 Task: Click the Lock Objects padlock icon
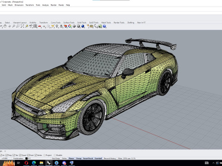coord(61,26)
